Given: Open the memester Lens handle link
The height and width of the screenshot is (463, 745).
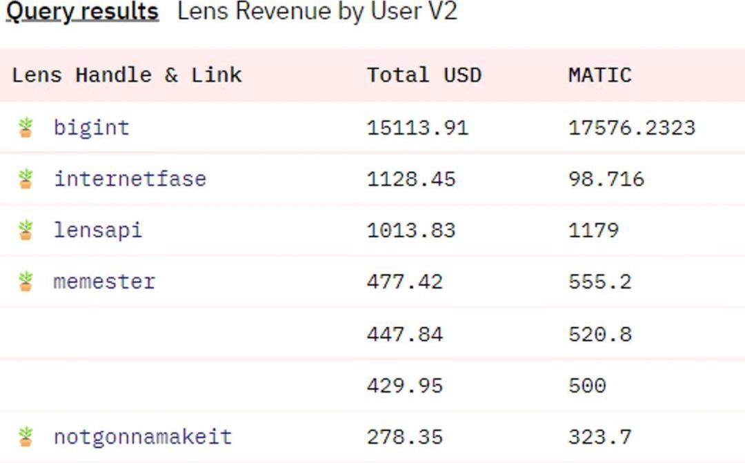Looking at the screenshot, I should click(x=104, y=282).
